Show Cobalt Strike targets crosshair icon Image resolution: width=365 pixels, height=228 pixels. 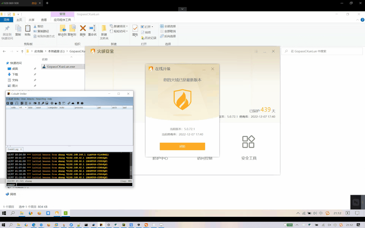click(x=30, y=103)
